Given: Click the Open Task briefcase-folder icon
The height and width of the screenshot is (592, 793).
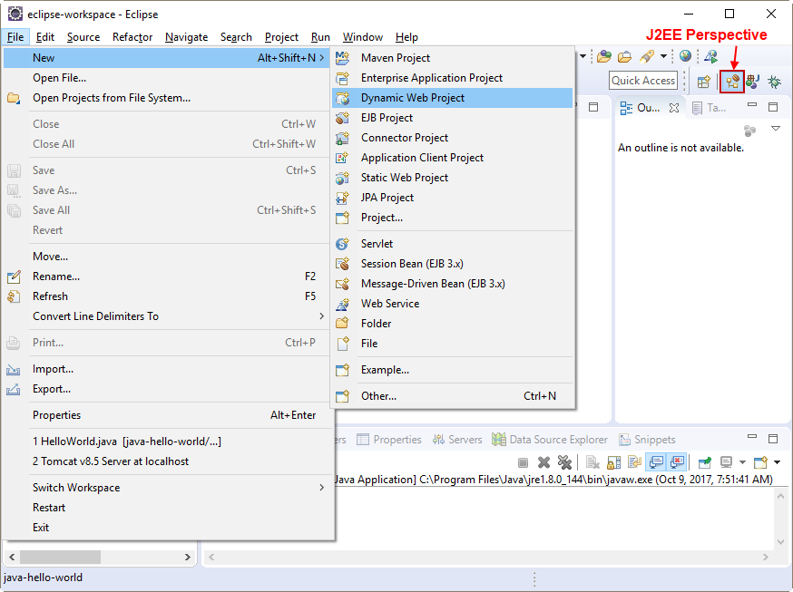Looking at the screenshot, I should pyautogui.click(x=624, y=56).
